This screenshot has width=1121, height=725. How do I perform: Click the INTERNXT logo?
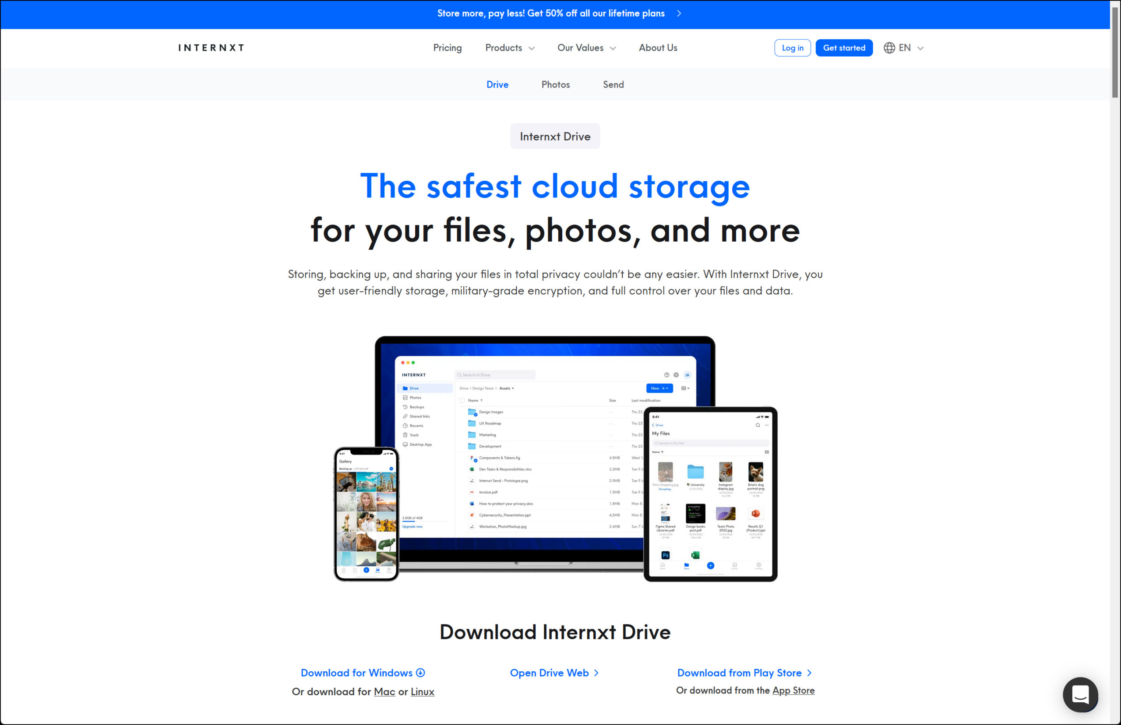pos(211,48)
